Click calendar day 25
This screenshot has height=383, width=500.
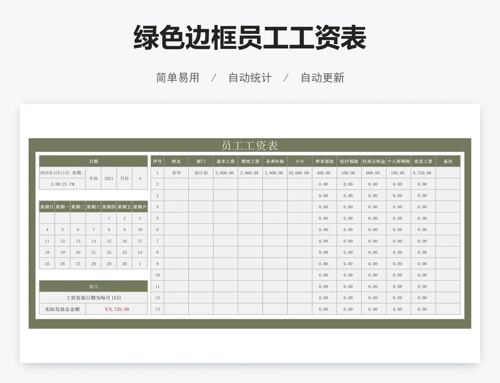(47, 264)
